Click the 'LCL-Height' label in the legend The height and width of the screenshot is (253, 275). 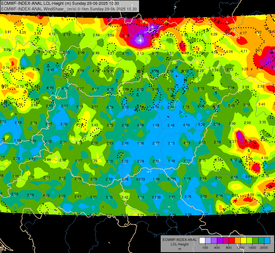(179, 244)
